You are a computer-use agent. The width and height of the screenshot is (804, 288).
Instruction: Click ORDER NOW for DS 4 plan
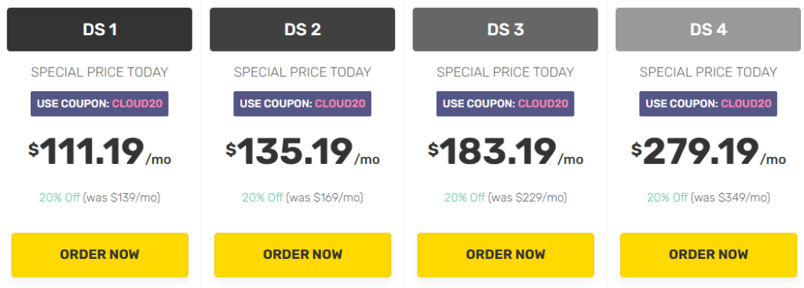coord(708,255)
